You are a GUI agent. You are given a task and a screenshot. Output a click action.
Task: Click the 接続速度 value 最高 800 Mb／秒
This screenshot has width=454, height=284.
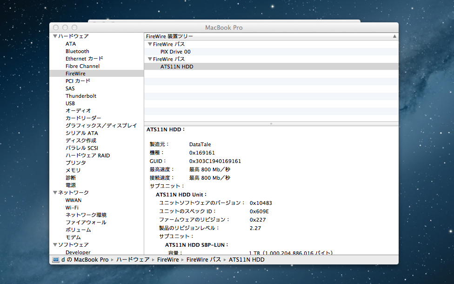(210, 178)
